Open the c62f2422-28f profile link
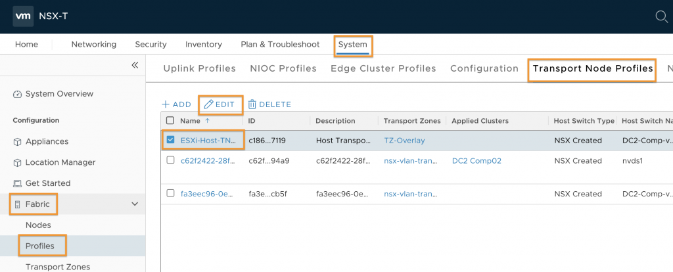 point(207,161)
